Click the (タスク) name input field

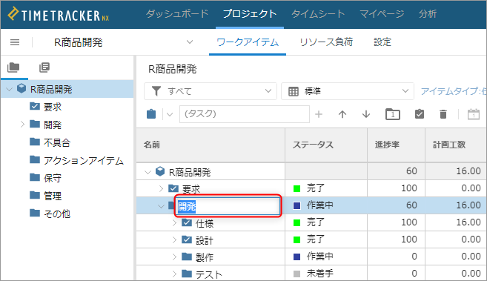245,114
